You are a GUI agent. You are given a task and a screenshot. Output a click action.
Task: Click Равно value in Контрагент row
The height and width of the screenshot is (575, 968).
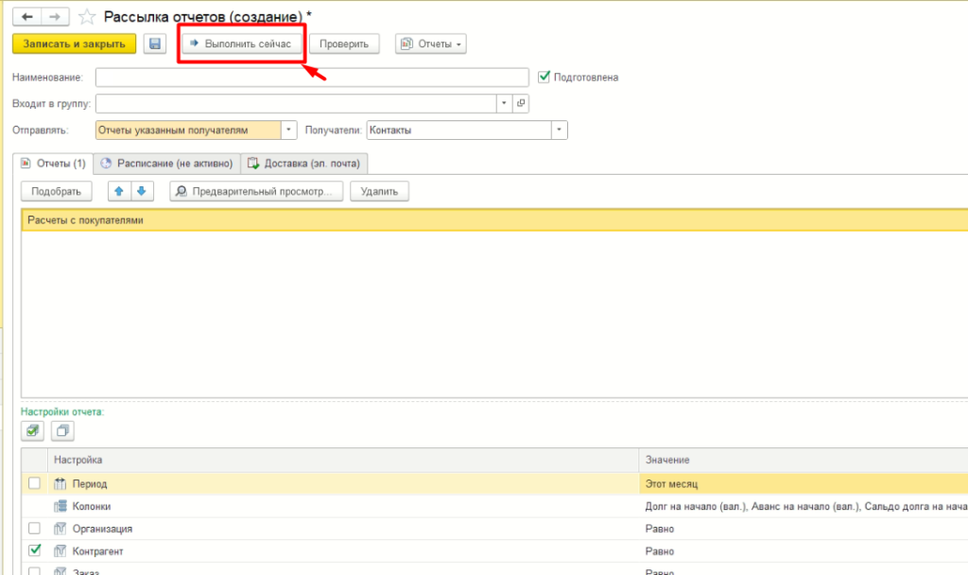(x=659, y=551)
